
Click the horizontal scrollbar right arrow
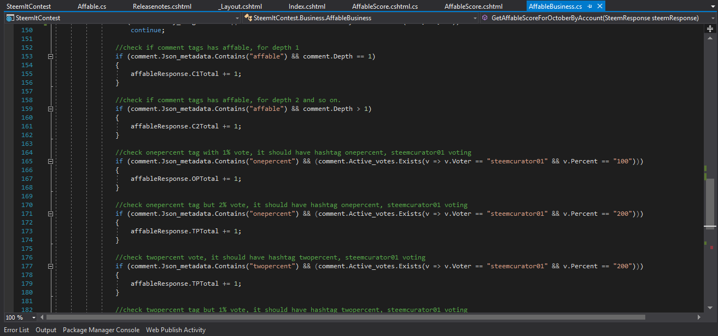click(698, 317)
